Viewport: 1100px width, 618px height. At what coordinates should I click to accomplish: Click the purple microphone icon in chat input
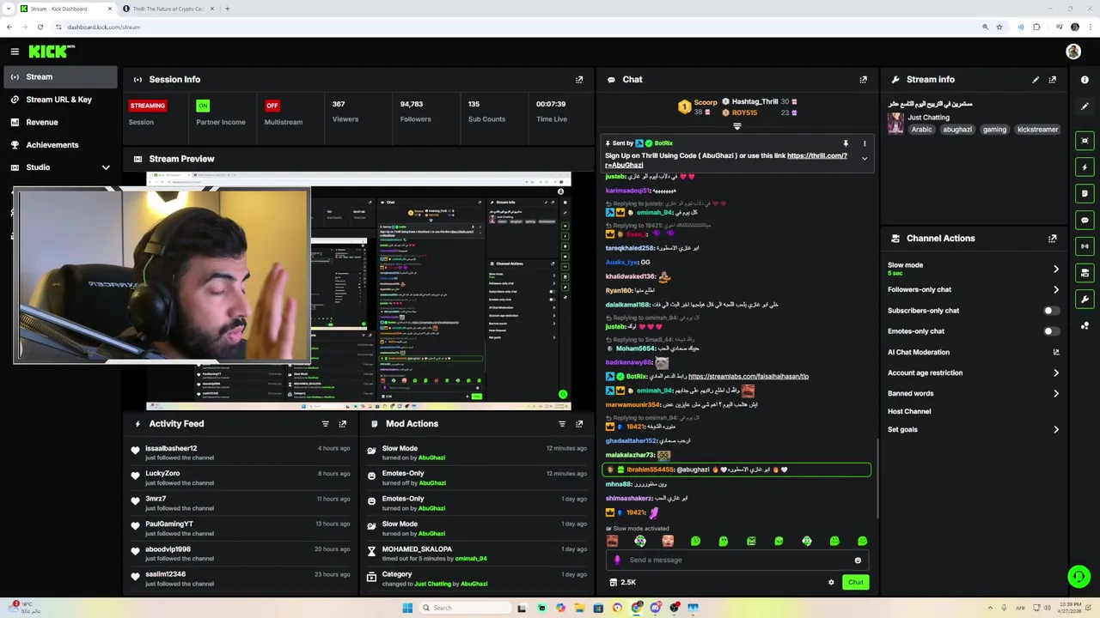[617, 560]
